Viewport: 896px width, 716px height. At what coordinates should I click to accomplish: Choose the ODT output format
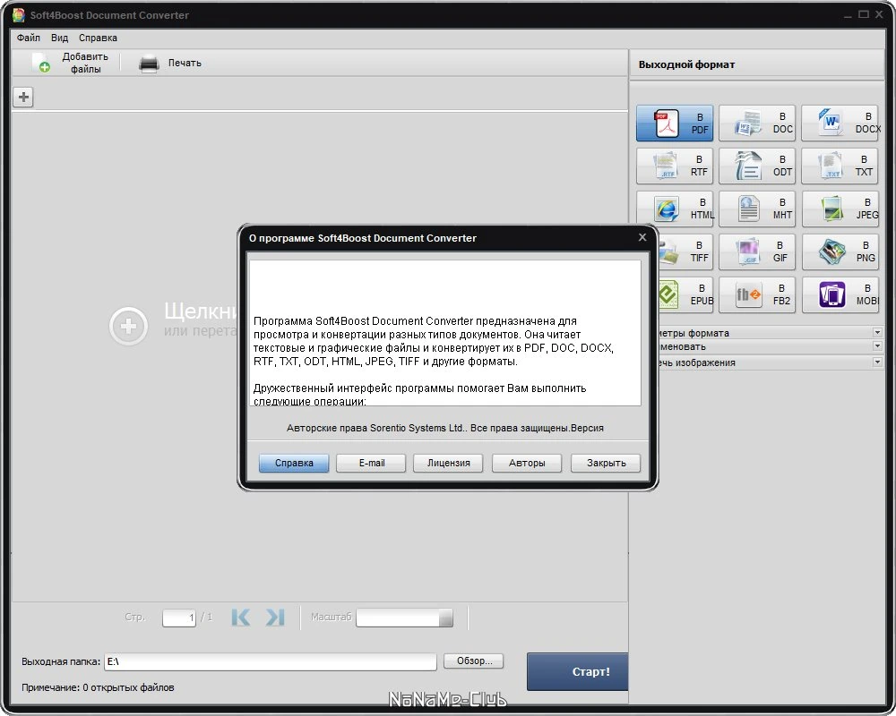[756, 166]
